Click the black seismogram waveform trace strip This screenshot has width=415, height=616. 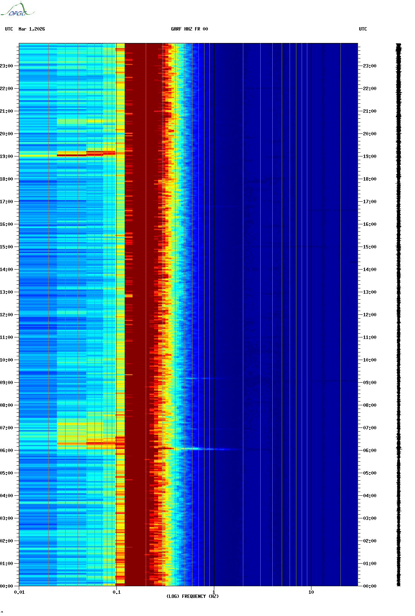[x=398, y=314]
